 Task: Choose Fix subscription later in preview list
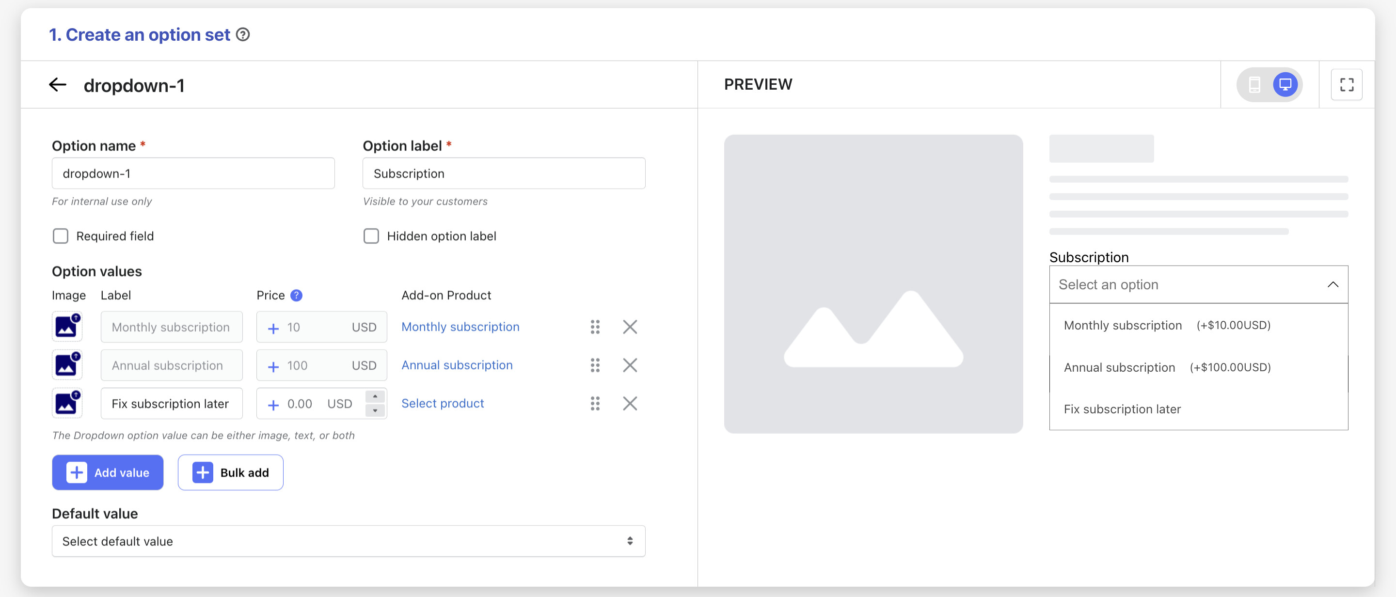(x=1122, y=409)
